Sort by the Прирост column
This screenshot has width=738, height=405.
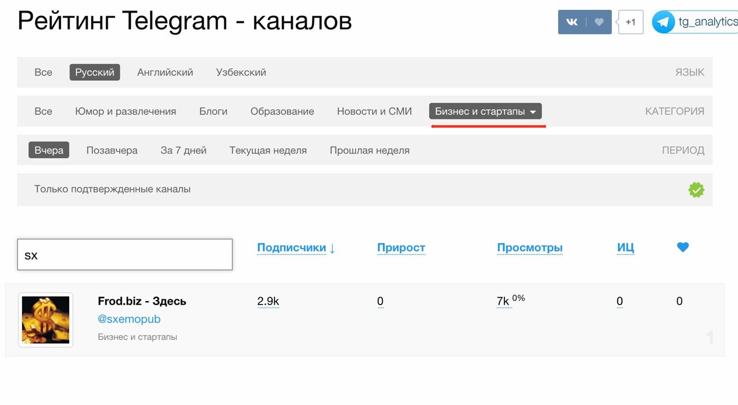coord(401,247)
